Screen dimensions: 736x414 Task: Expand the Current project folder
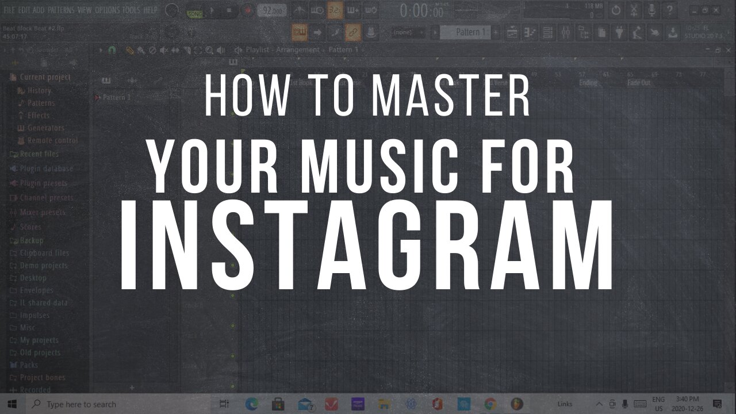(x=40, y=77)
